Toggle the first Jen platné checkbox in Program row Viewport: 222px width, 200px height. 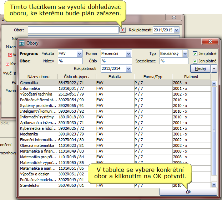pyautogui.click(x=195, y=53)
